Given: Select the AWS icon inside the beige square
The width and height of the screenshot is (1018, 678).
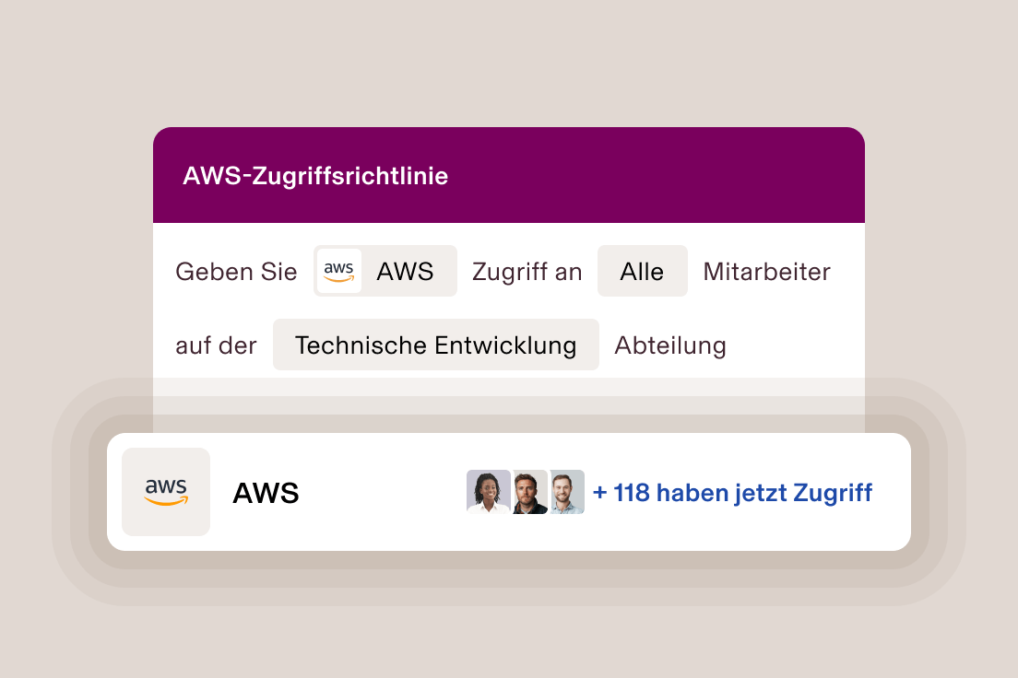Looking at the screenshot, I should point(166,492).
